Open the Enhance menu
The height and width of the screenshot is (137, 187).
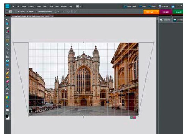(x=31, y=6)
